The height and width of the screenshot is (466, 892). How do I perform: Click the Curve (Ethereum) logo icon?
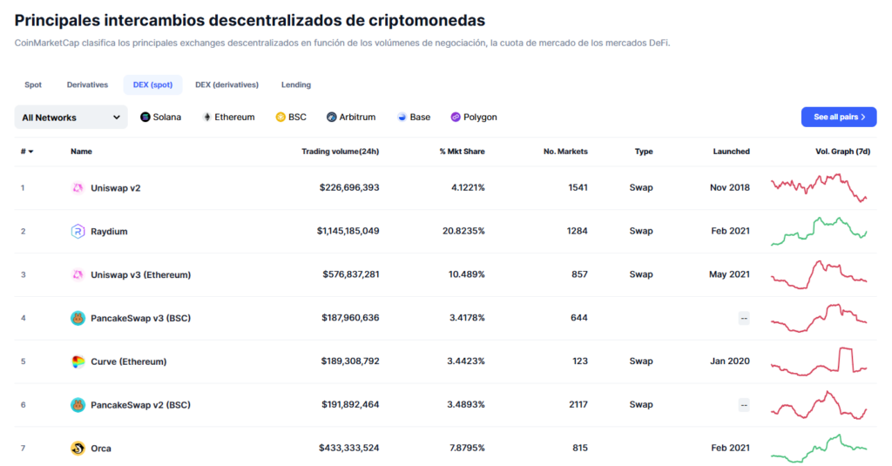pyautogui.click(x=78, y=361)
